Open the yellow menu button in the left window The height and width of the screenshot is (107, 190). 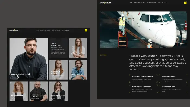(86, 30)
